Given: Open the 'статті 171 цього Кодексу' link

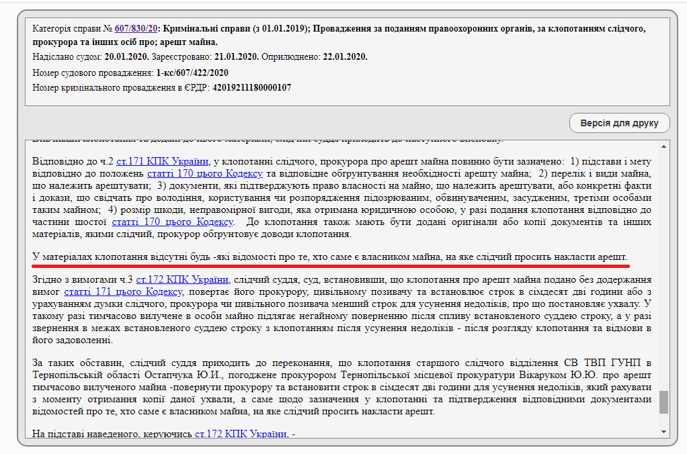Looking at the screenshot, I should click(x=123, y=291).
